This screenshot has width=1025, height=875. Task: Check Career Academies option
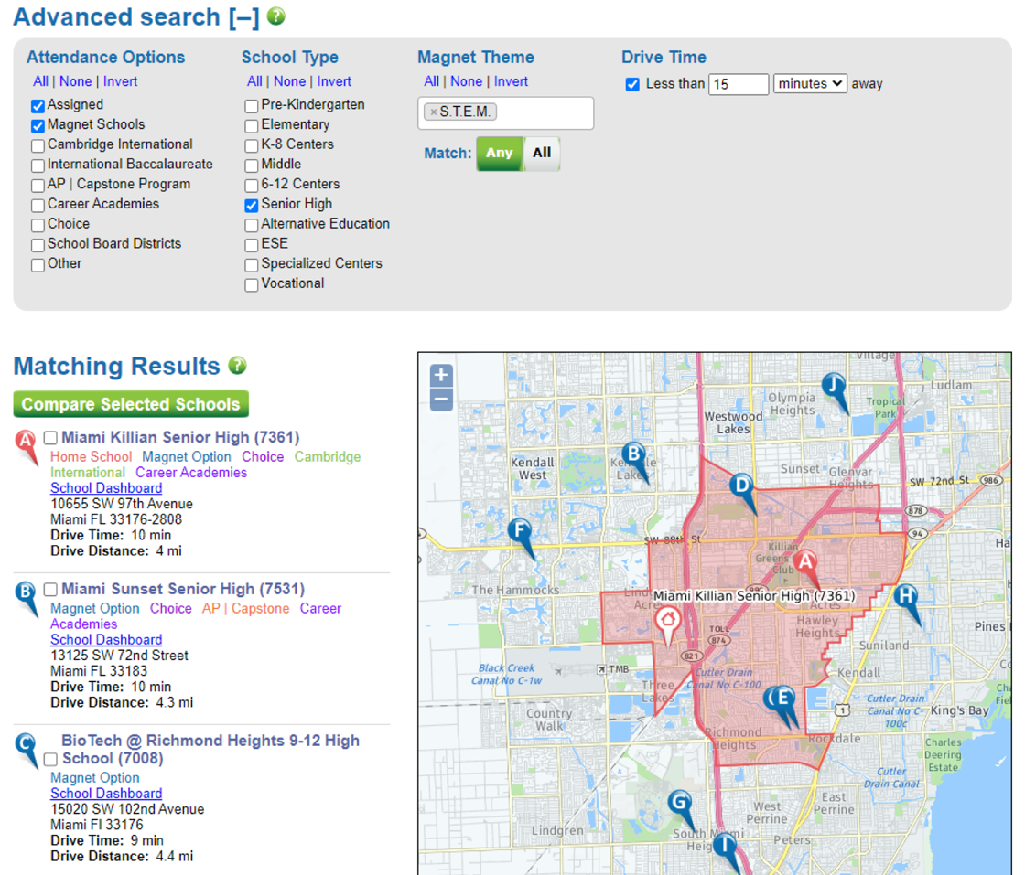pos(38,205)
